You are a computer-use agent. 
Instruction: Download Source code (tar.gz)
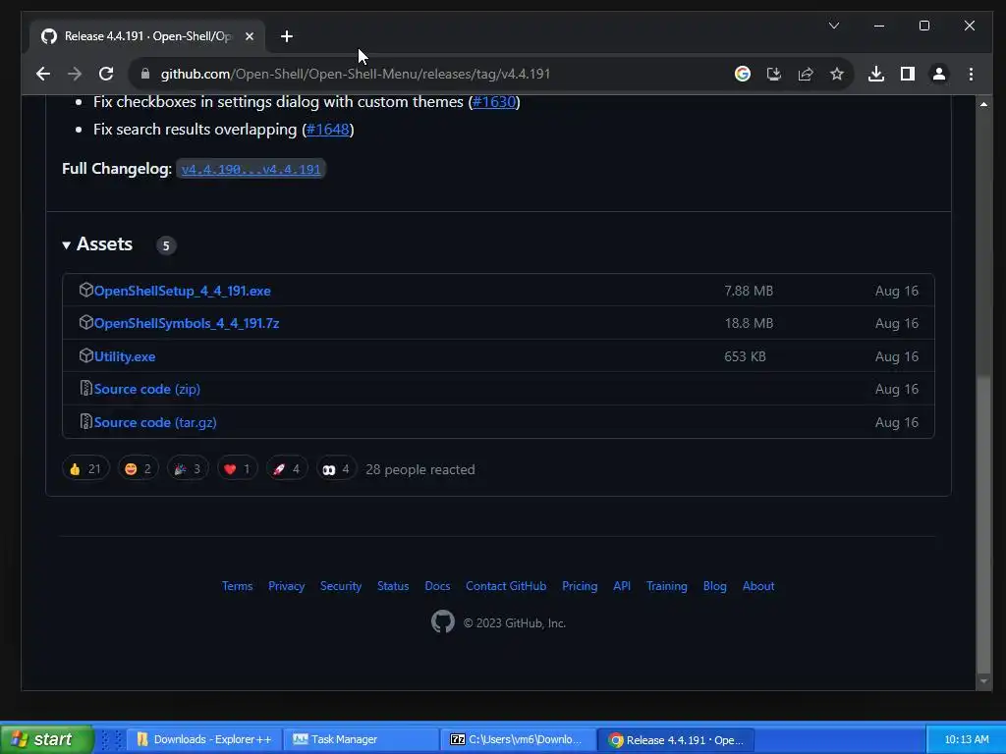[155, 422]
